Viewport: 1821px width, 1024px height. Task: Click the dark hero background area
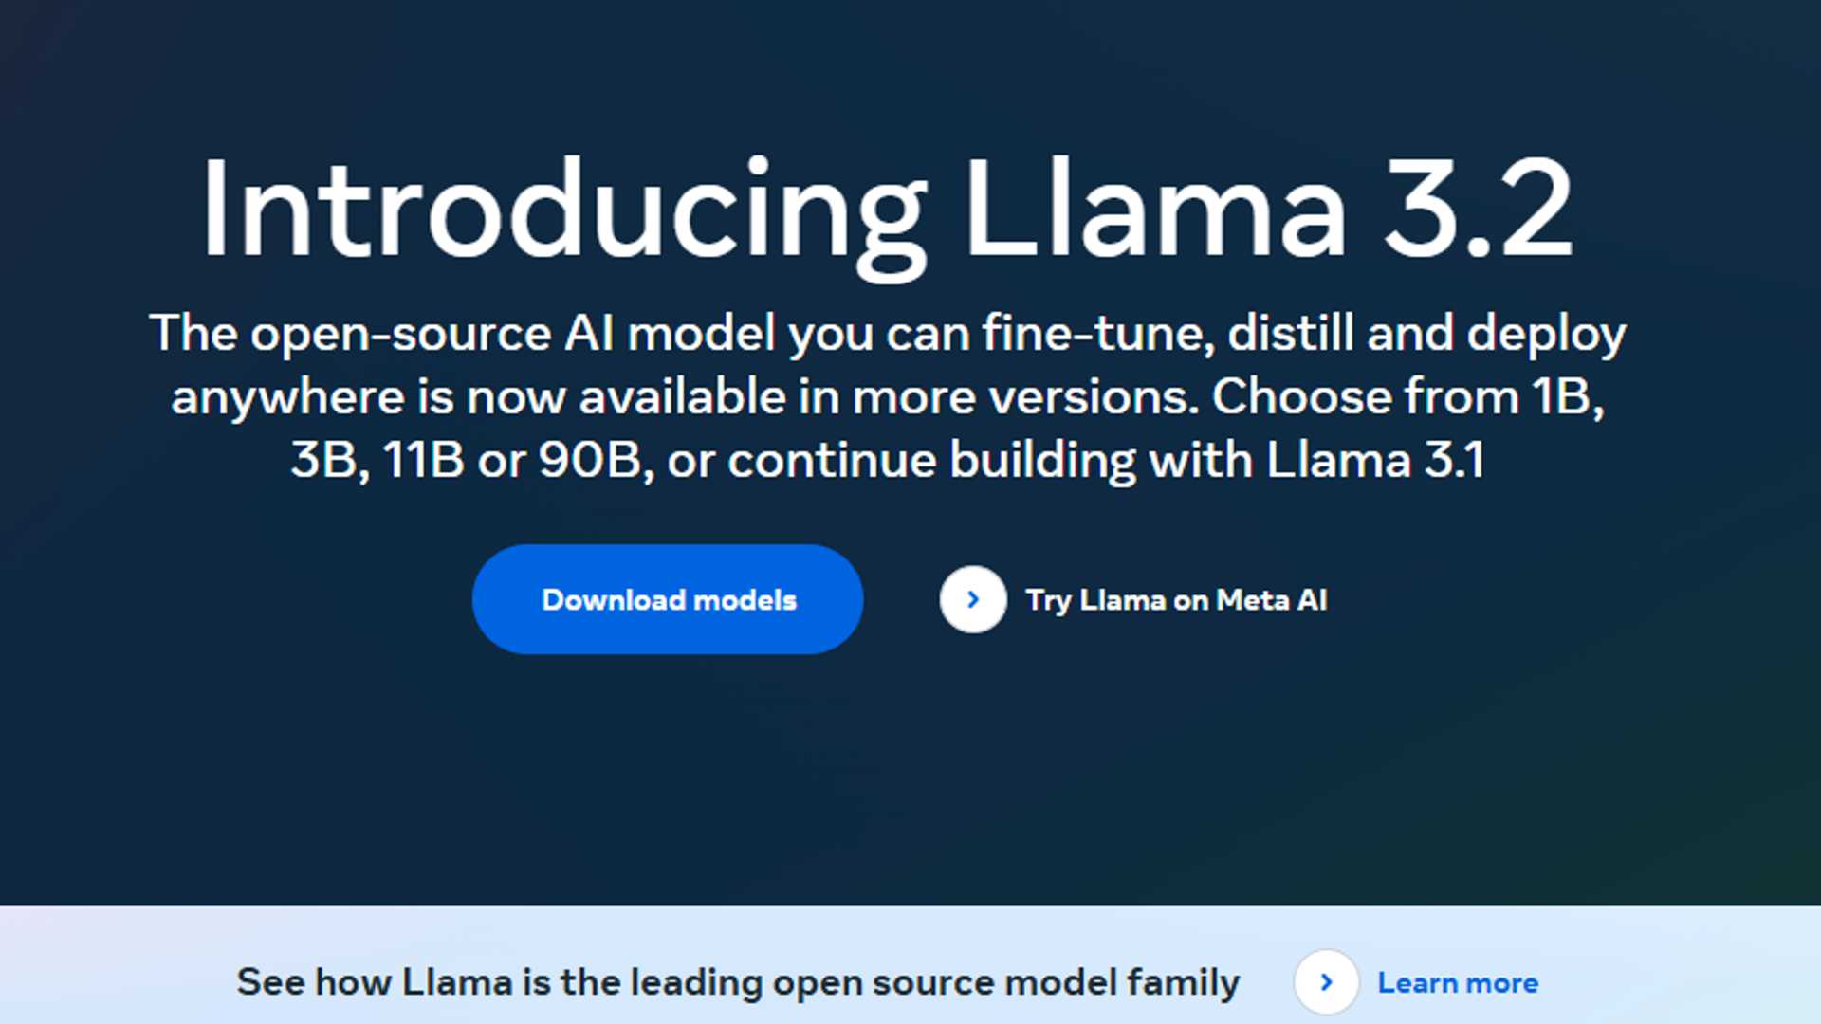click(x=910, y=787)
